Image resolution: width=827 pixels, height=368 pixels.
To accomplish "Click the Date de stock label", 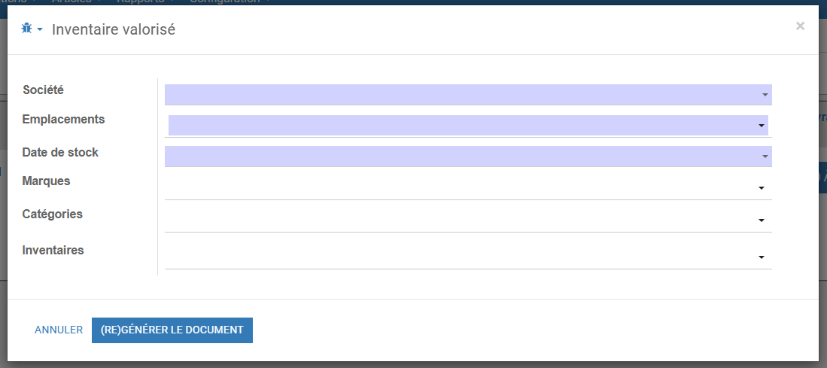I will (x=60, y=152).
